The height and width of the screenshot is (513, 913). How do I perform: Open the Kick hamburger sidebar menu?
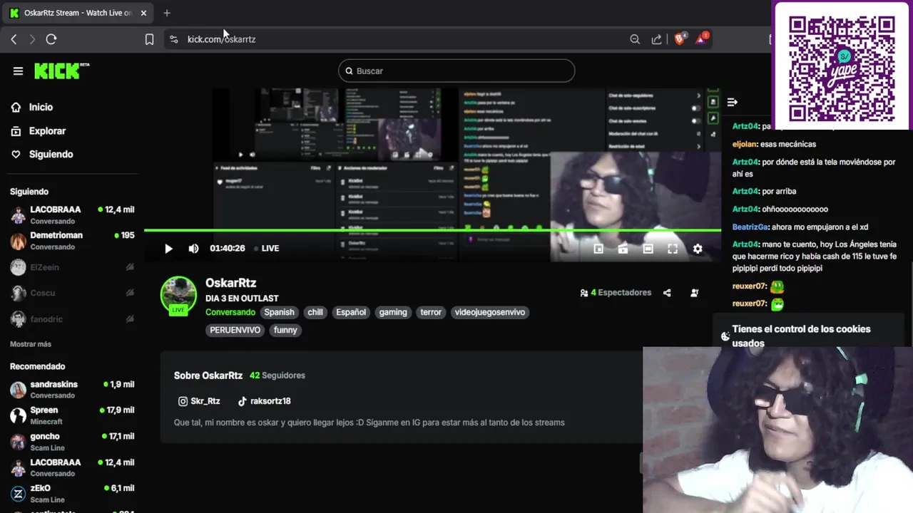click(x=18, y=71)
